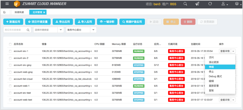Open the search magnifier in header
This screenshot has width=243, height=110.
[185, 4]
